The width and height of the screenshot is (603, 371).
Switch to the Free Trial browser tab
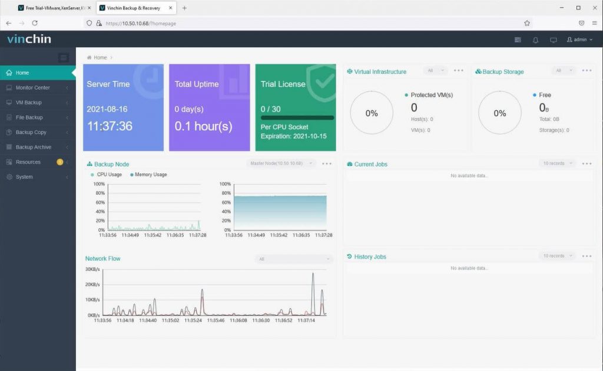[x=54, y=8]
